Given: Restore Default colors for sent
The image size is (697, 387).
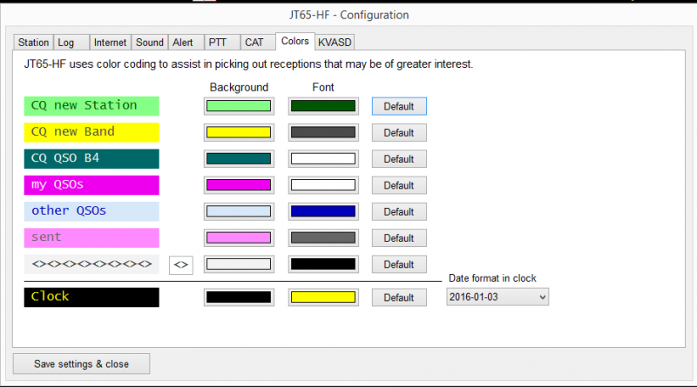Looking at the screenshot, I should pos(399,238).
